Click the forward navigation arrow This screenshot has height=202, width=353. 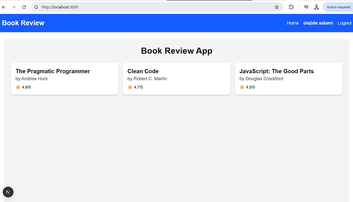14,7
